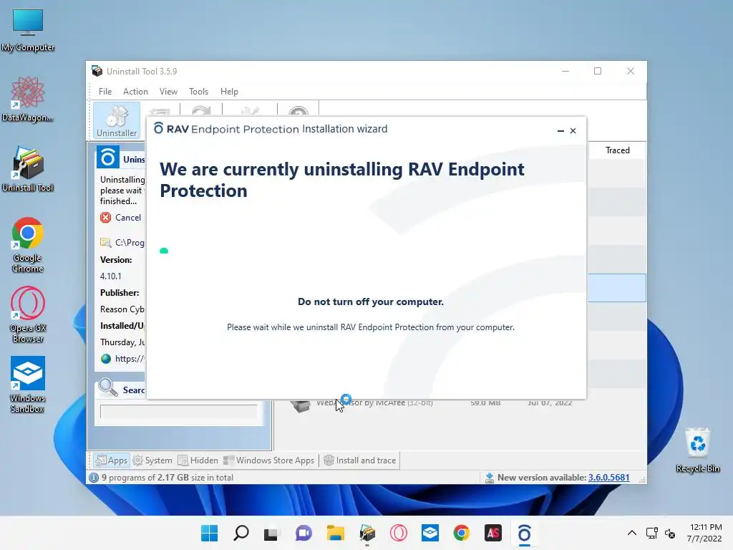Screen dimensions: 733x550
Task: Click the '9 programs of 2.17 GB' status text
Action: pyautogui.click(x=168, y=478)
